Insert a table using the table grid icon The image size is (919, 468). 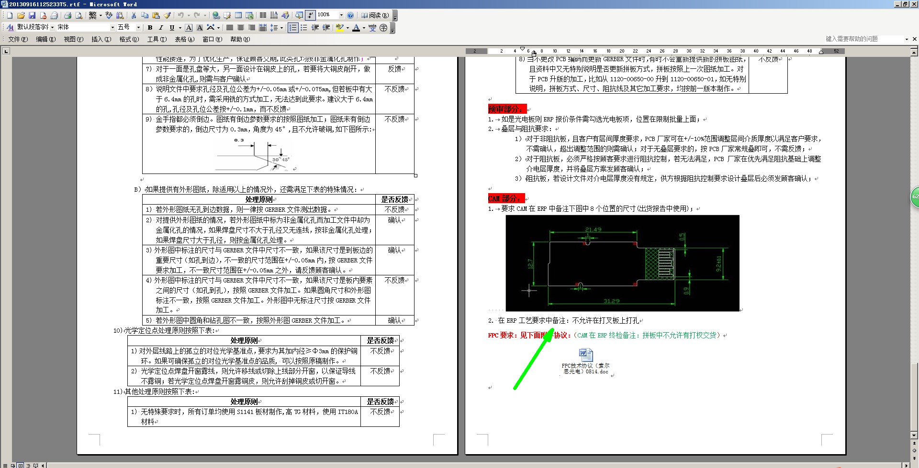click(x=238, y=15)
